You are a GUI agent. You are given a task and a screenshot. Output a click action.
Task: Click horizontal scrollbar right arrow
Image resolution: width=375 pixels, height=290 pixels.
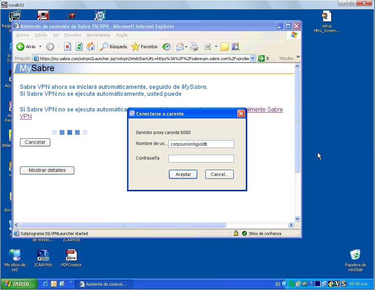coord(291,225)
